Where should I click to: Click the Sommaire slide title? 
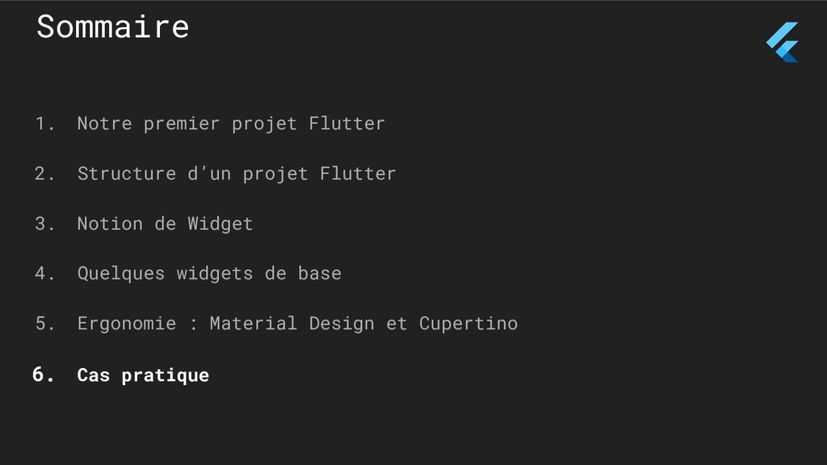coord(113,27)
